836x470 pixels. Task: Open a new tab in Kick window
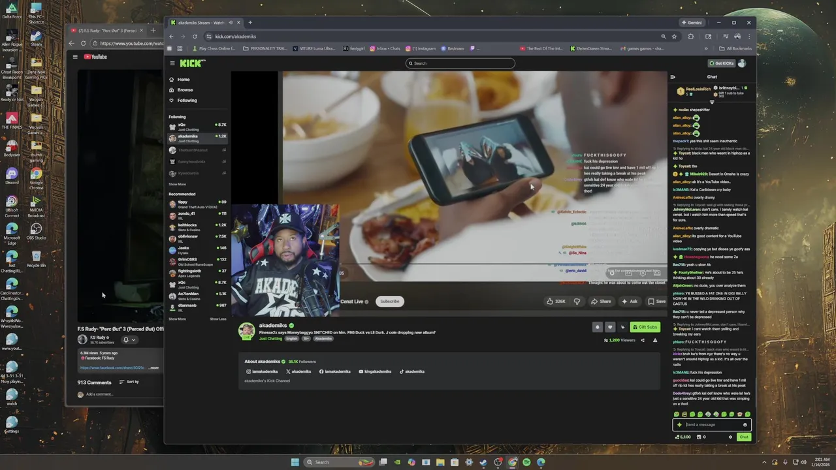point(249,22)
